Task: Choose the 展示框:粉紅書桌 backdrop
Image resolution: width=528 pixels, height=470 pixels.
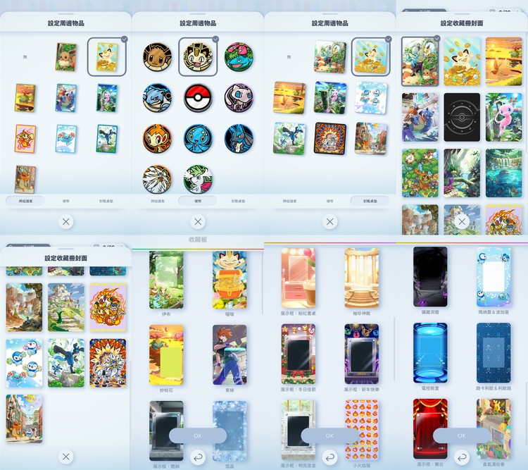Action: click(x=298, y=278)
